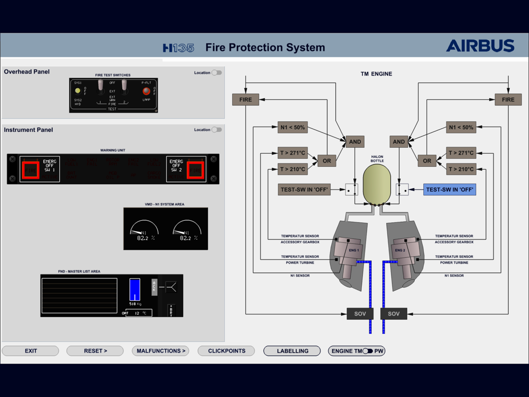Push the right red FIRE button SW 2

[196, 170]
